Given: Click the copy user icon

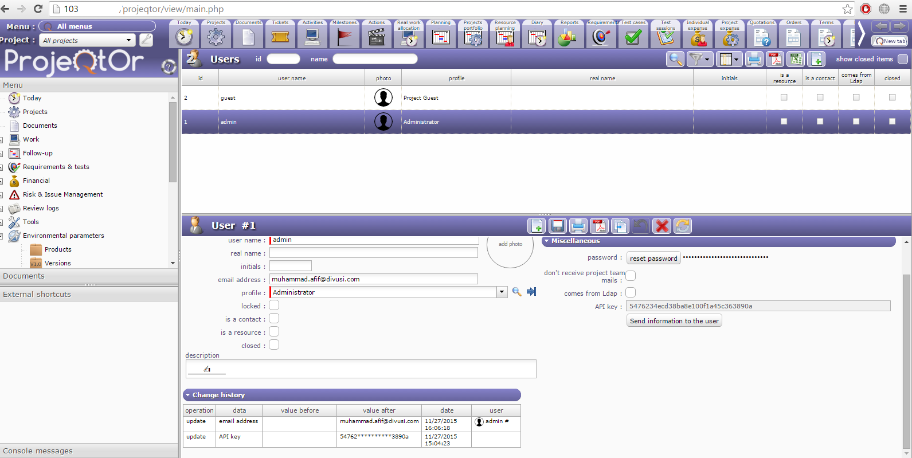Looking at the screenshot, I should pyautogui.click(x=620, y=226).
